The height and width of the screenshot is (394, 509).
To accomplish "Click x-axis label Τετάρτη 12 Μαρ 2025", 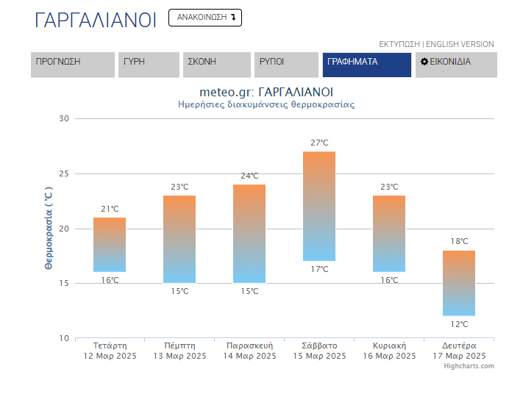I will click(x=110, y=351).
